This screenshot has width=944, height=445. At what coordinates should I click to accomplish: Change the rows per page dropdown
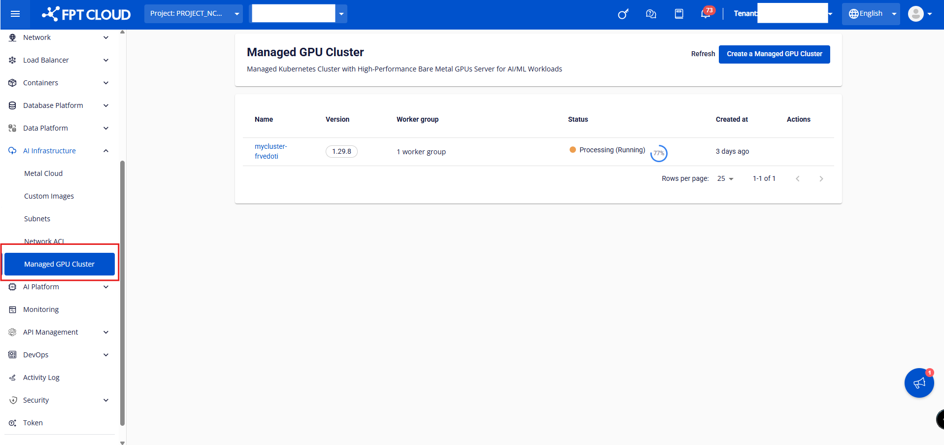pyautogui.click(x=725, y=179)
